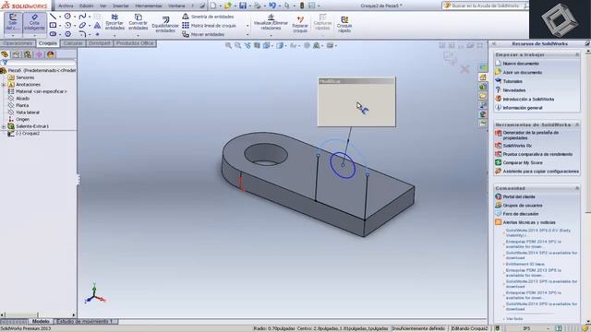The width and height of the screenshot is (591, 332).
Task: Switch to the Operaciones tab
Action: tap(18, 43)
